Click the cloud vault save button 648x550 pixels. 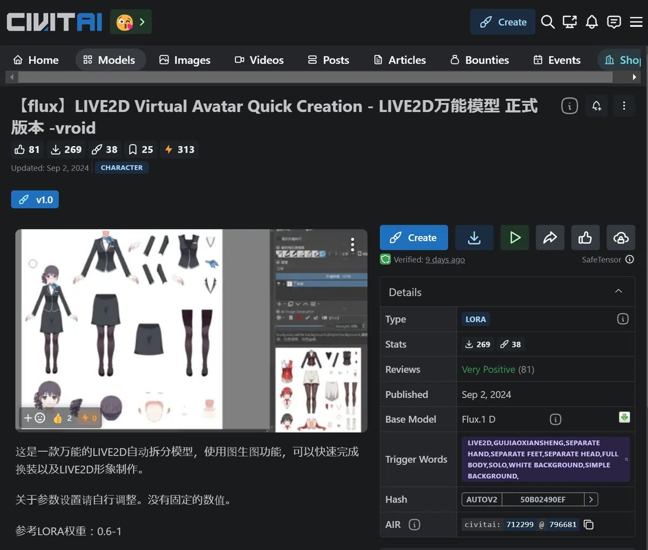coord(621,237)
